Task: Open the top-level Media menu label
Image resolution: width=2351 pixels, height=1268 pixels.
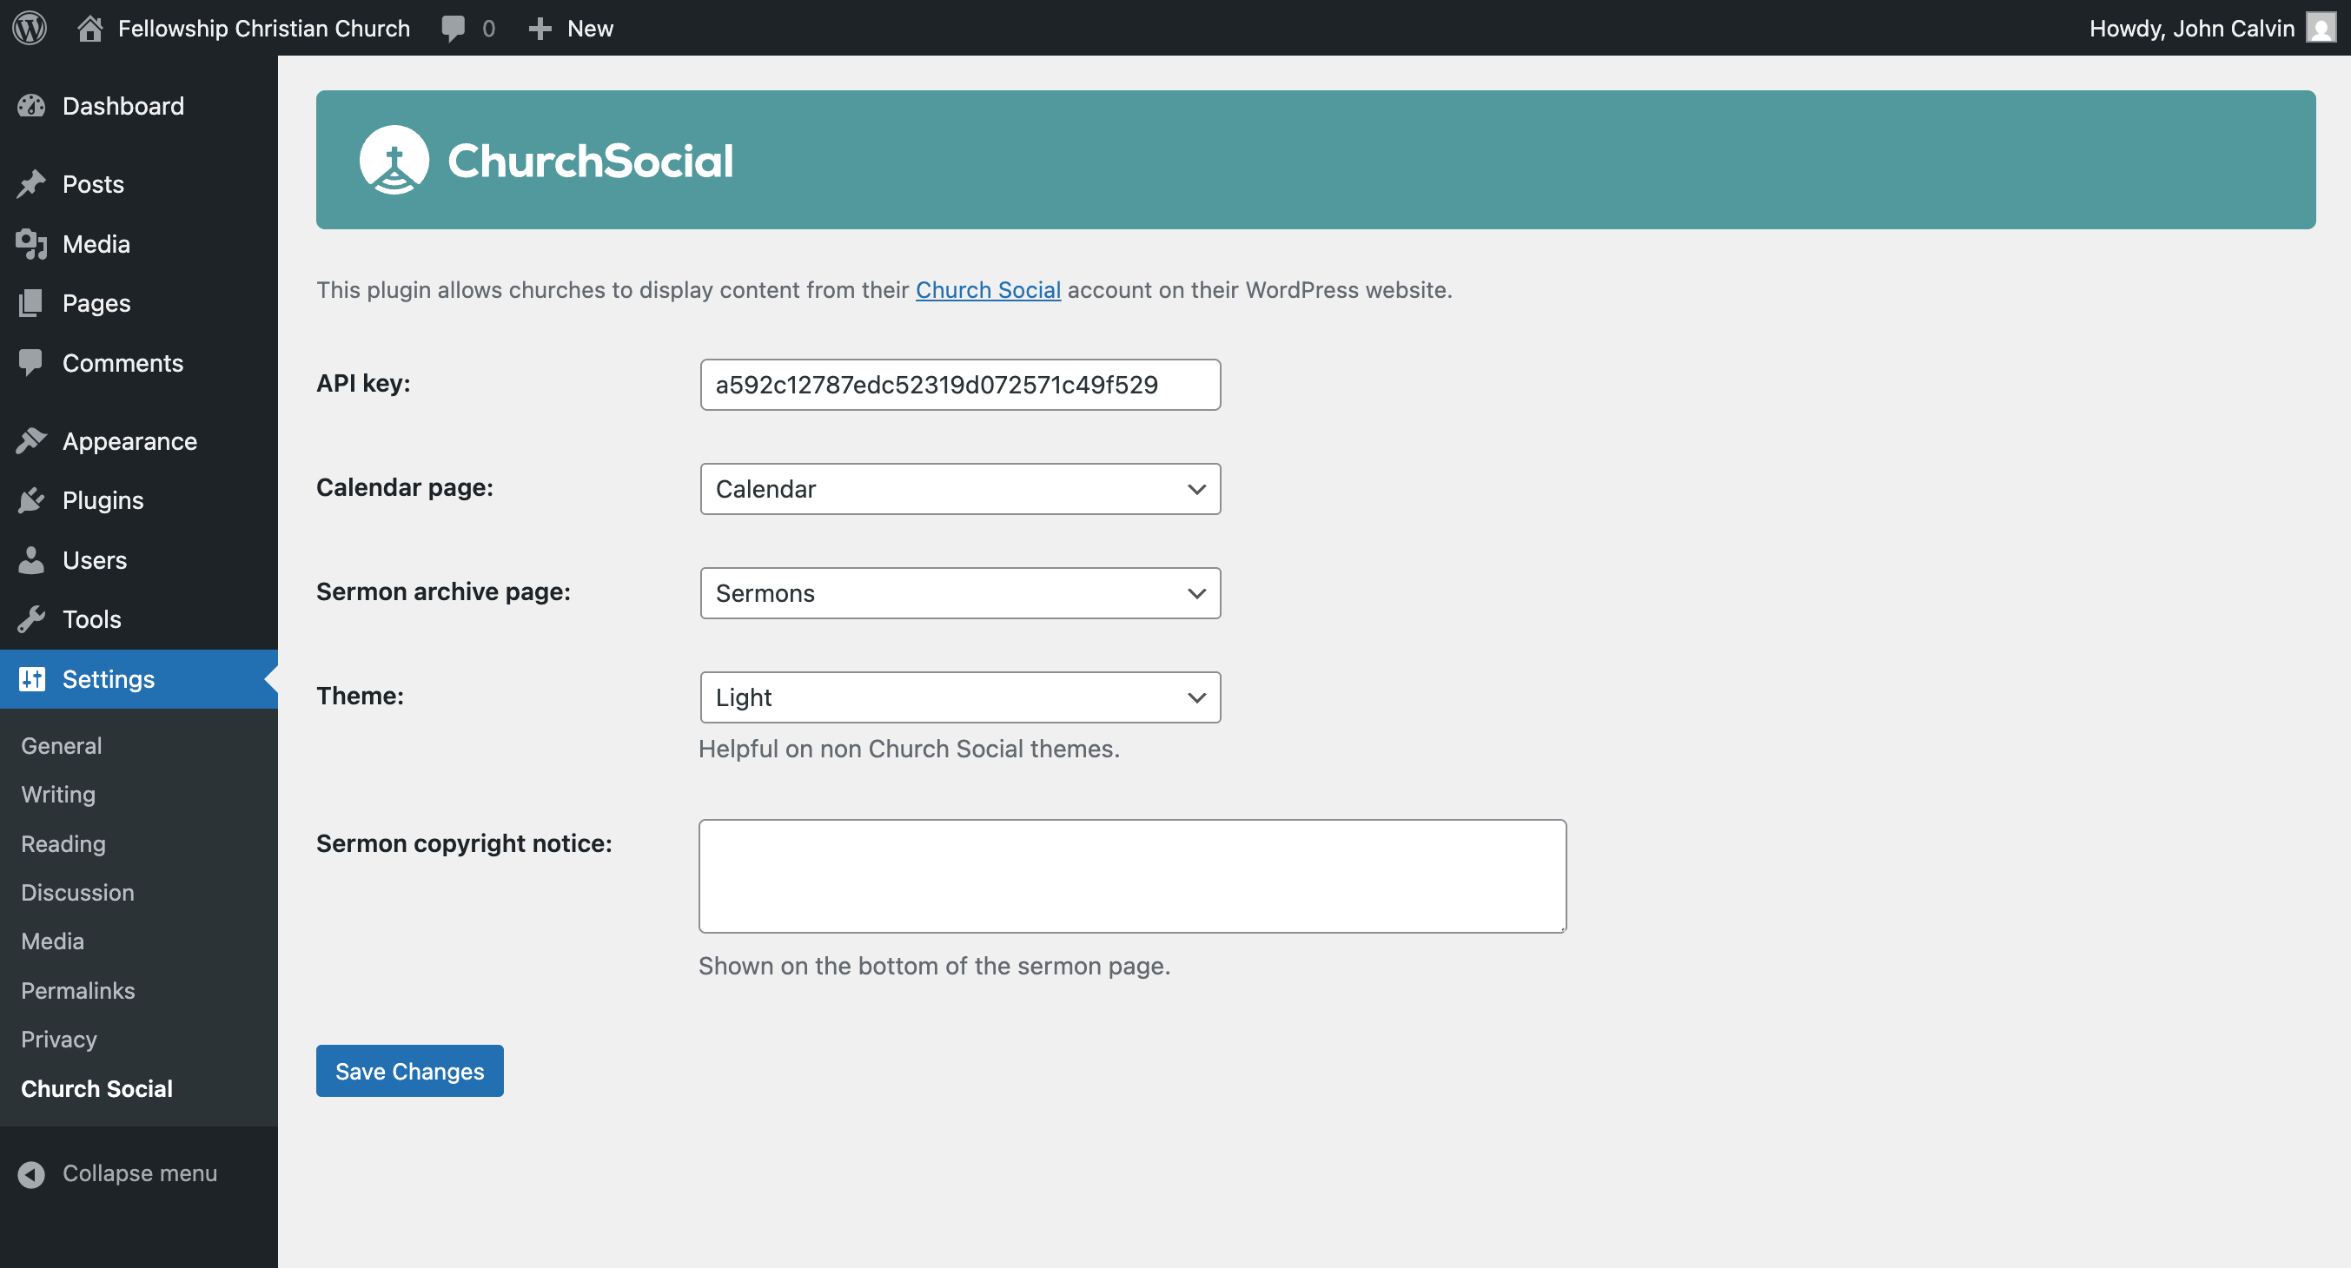Action: 96,244
